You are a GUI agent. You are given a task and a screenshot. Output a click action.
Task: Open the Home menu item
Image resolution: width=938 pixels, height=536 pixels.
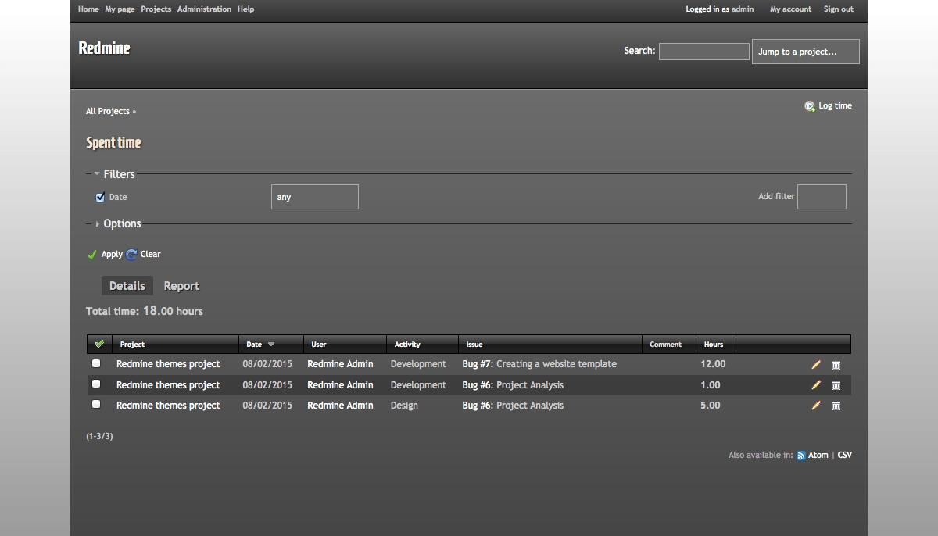pyautogui.click(x=88, y=9)
